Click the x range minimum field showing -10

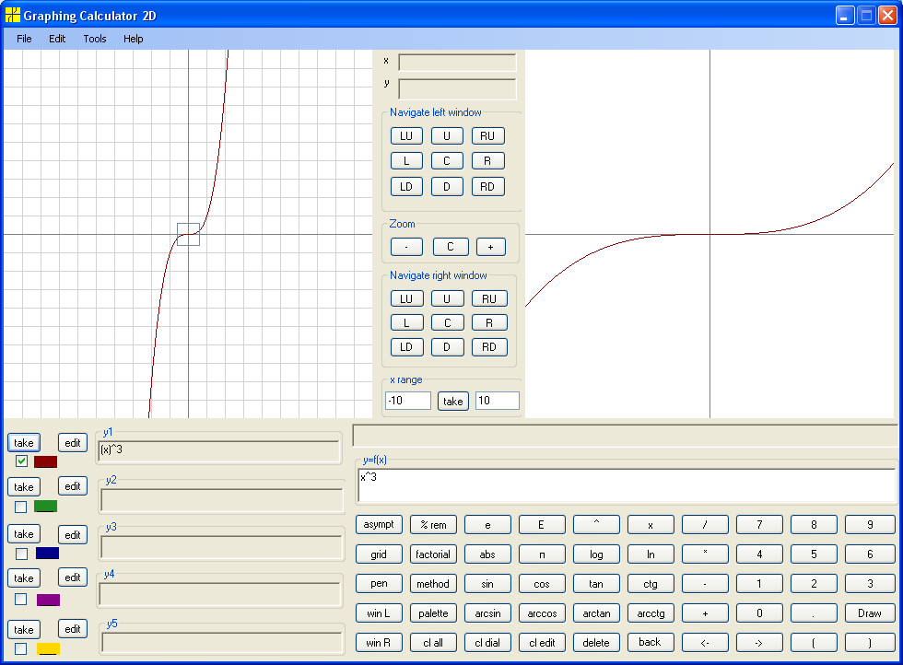408,401
